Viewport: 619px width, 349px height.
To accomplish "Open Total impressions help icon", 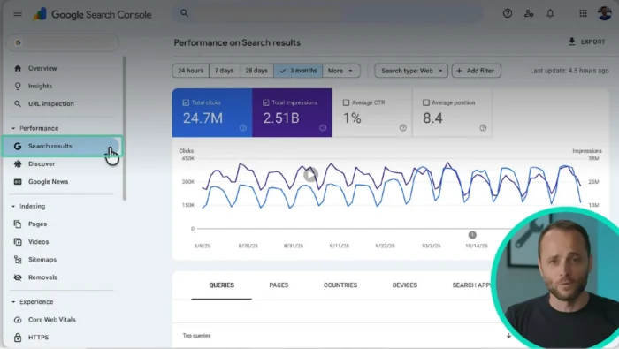I will 323,128.
